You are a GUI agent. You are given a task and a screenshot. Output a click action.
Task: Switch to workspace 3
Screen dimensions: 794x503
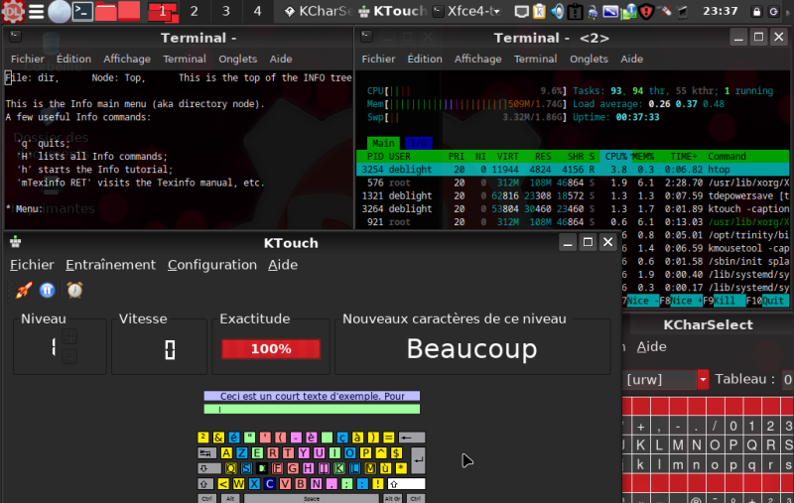coord(226,11)
